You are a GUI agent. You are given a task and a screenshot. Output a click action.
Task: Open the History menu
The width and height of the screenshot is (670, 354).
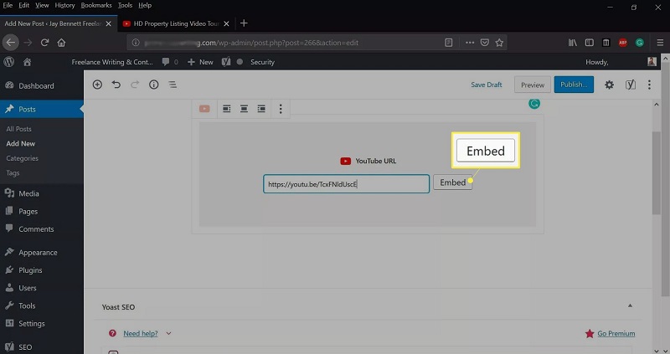coord(64,5)
